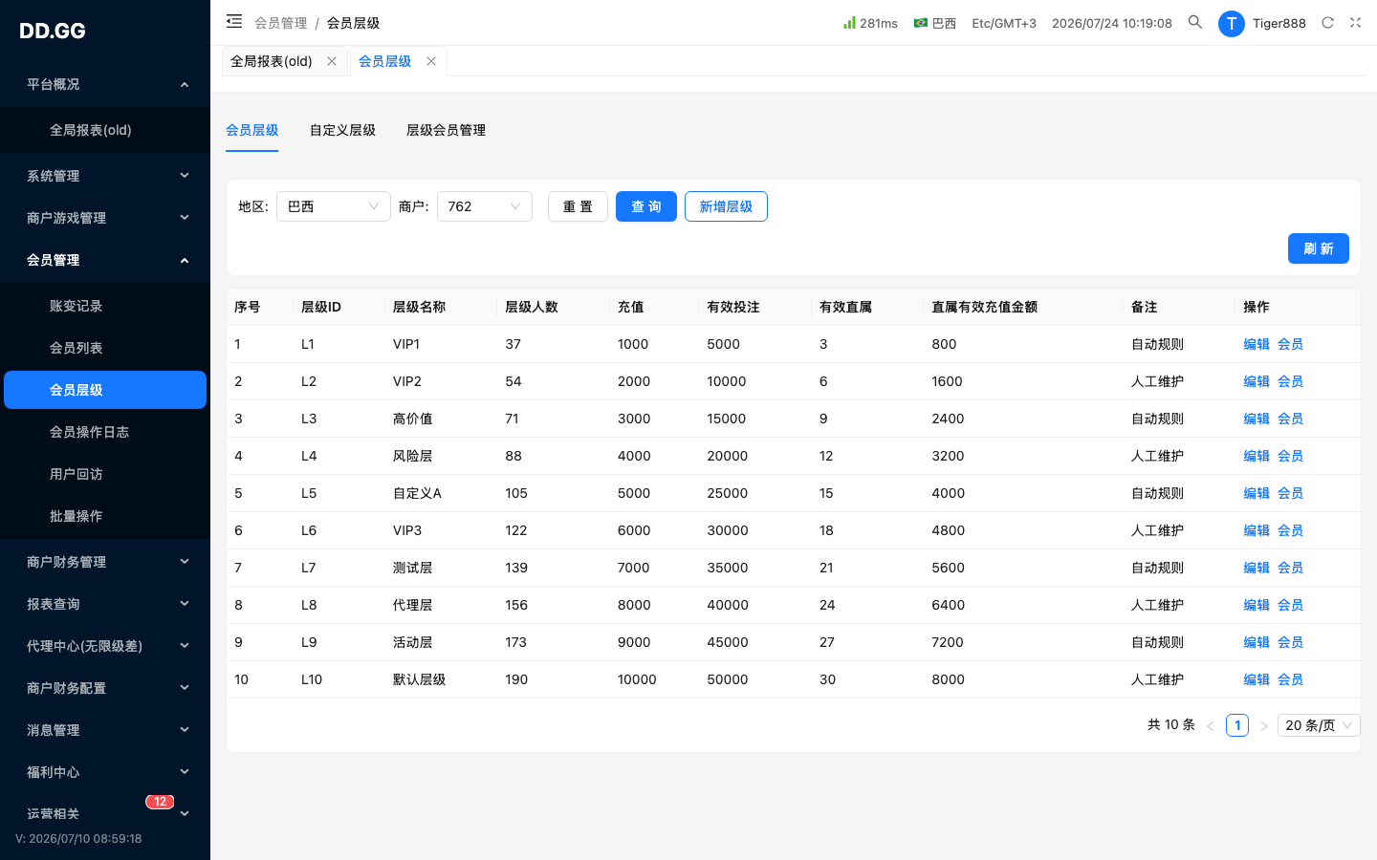The width and height of the screenshot is (1377, 860).
Task: Check the 281ms network signal icon
Action: [849, 22]
